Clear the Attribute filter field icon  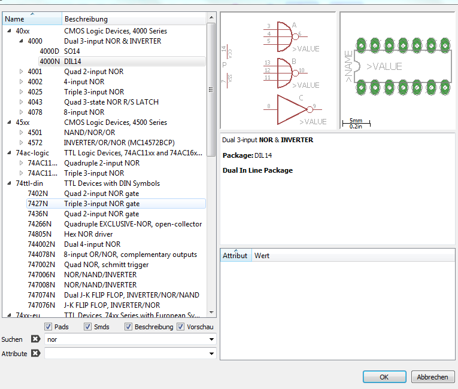click(36, 353)
